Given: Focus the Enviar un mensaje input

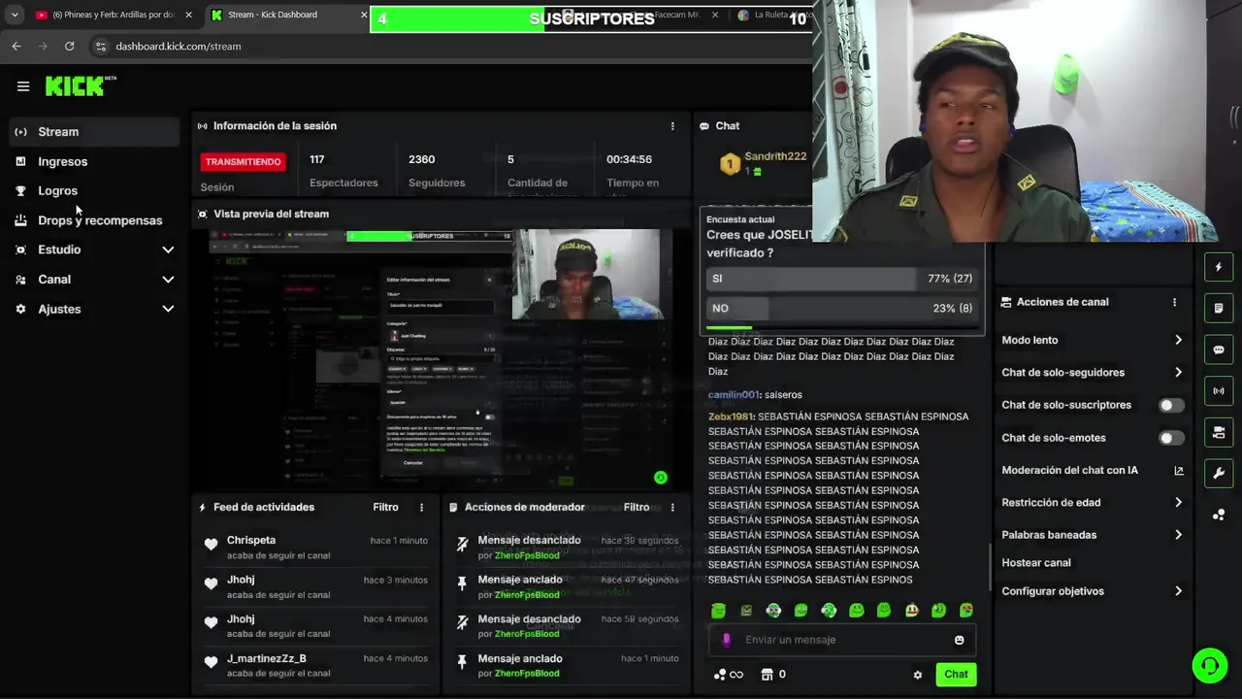Looking at the screenshot, I should tap(842, 640).
